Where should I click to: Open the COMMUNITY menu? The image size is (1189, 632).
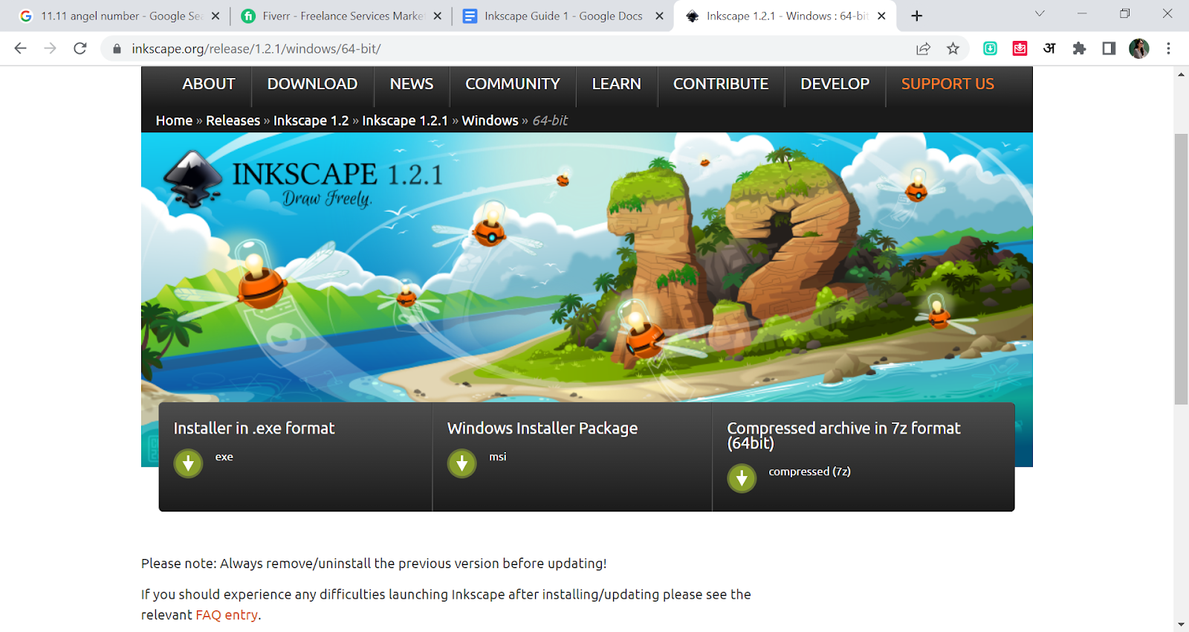tap(513, 84)
